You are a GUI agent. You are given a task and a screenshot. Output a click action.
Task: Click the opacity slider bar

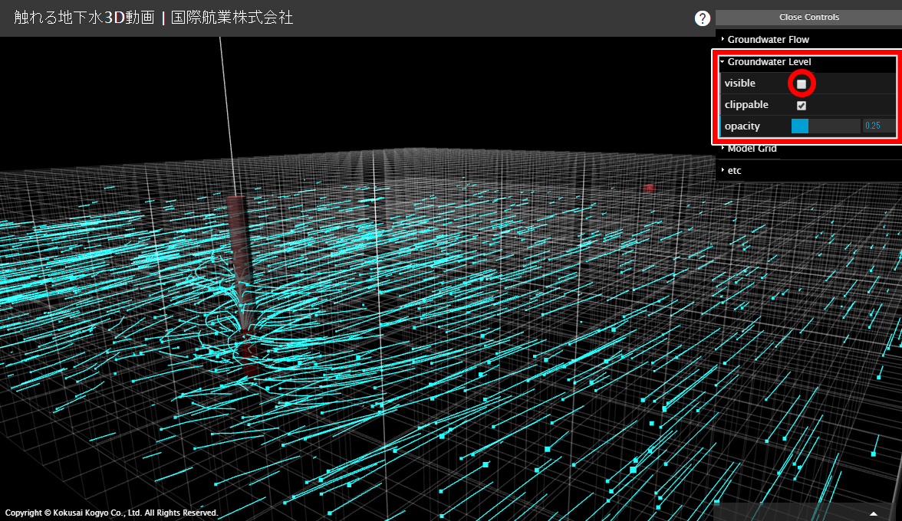pyautogui.click(x=825, y=126)
